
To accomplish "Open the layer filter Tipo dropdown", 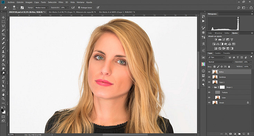I will [216, 57].
